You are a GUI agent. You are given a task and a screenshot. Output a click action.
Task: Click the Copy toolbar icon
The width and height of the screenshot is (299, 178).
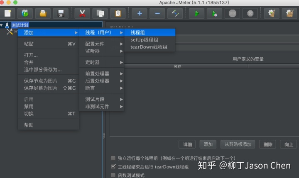tap(100, 13)
